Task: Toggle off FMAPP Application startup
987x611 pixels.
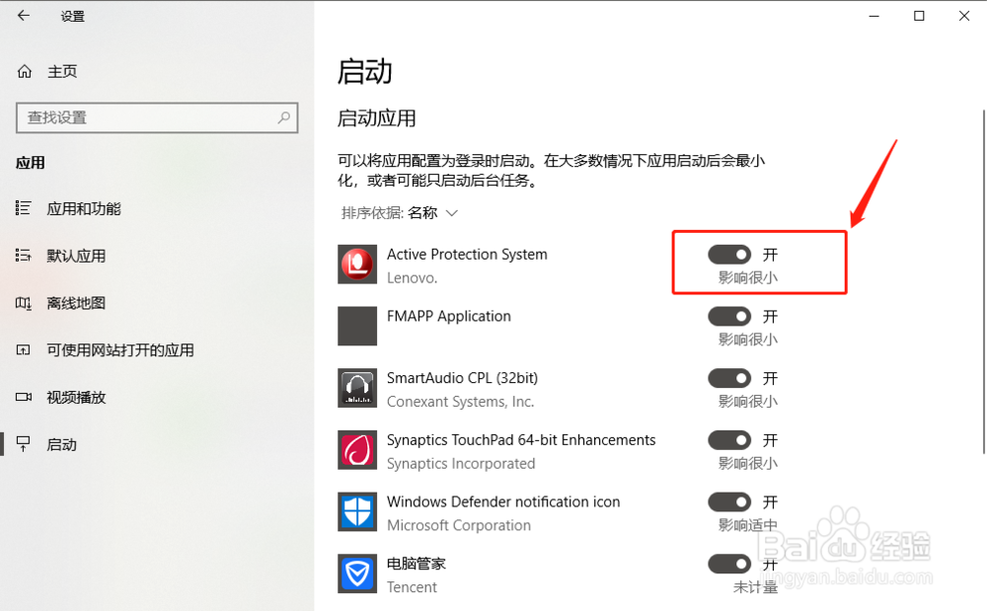Action: click(x=729, y=316)
